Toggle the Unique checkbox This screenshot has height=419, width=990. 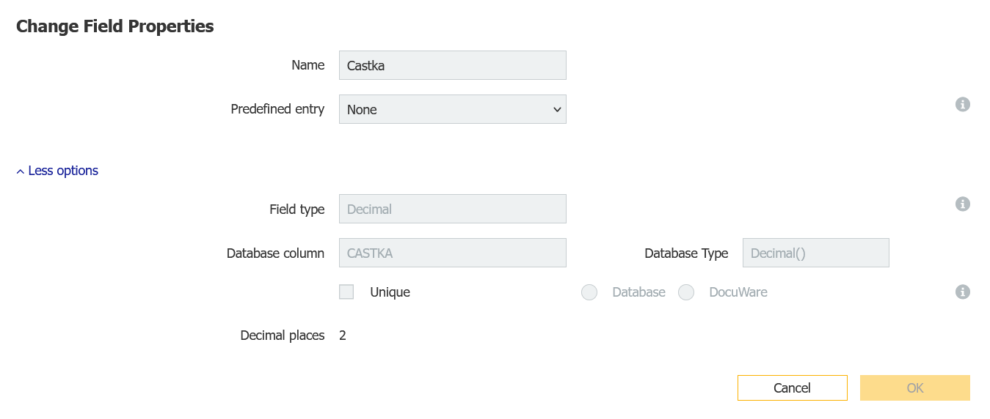[x=346, y=292]
